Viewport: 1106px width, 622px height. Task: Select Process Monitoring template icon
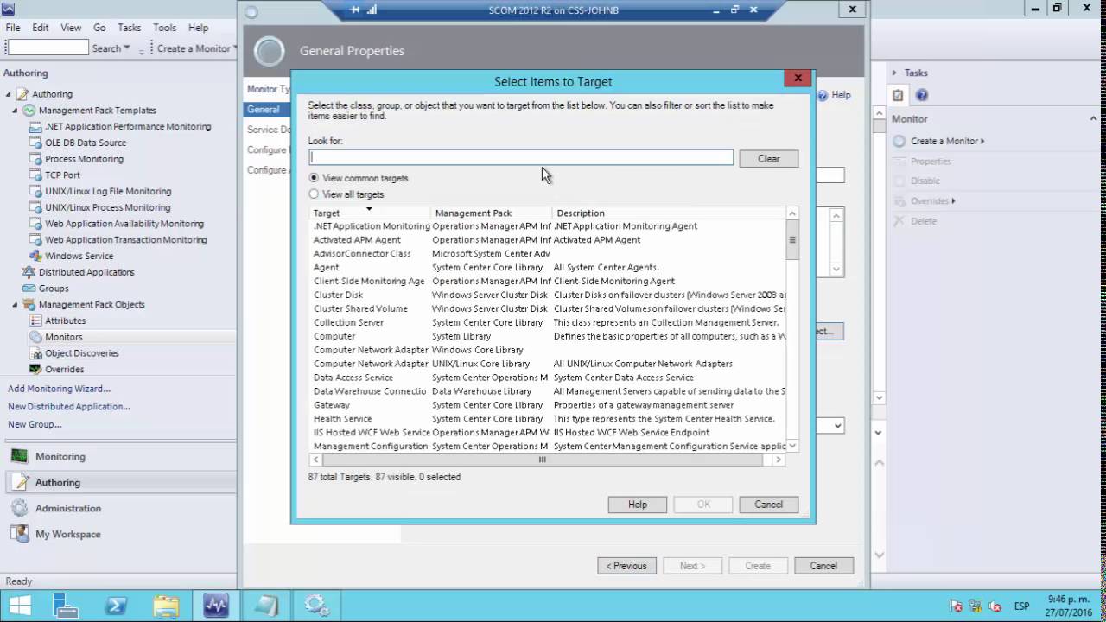click(x=35, y=159)
